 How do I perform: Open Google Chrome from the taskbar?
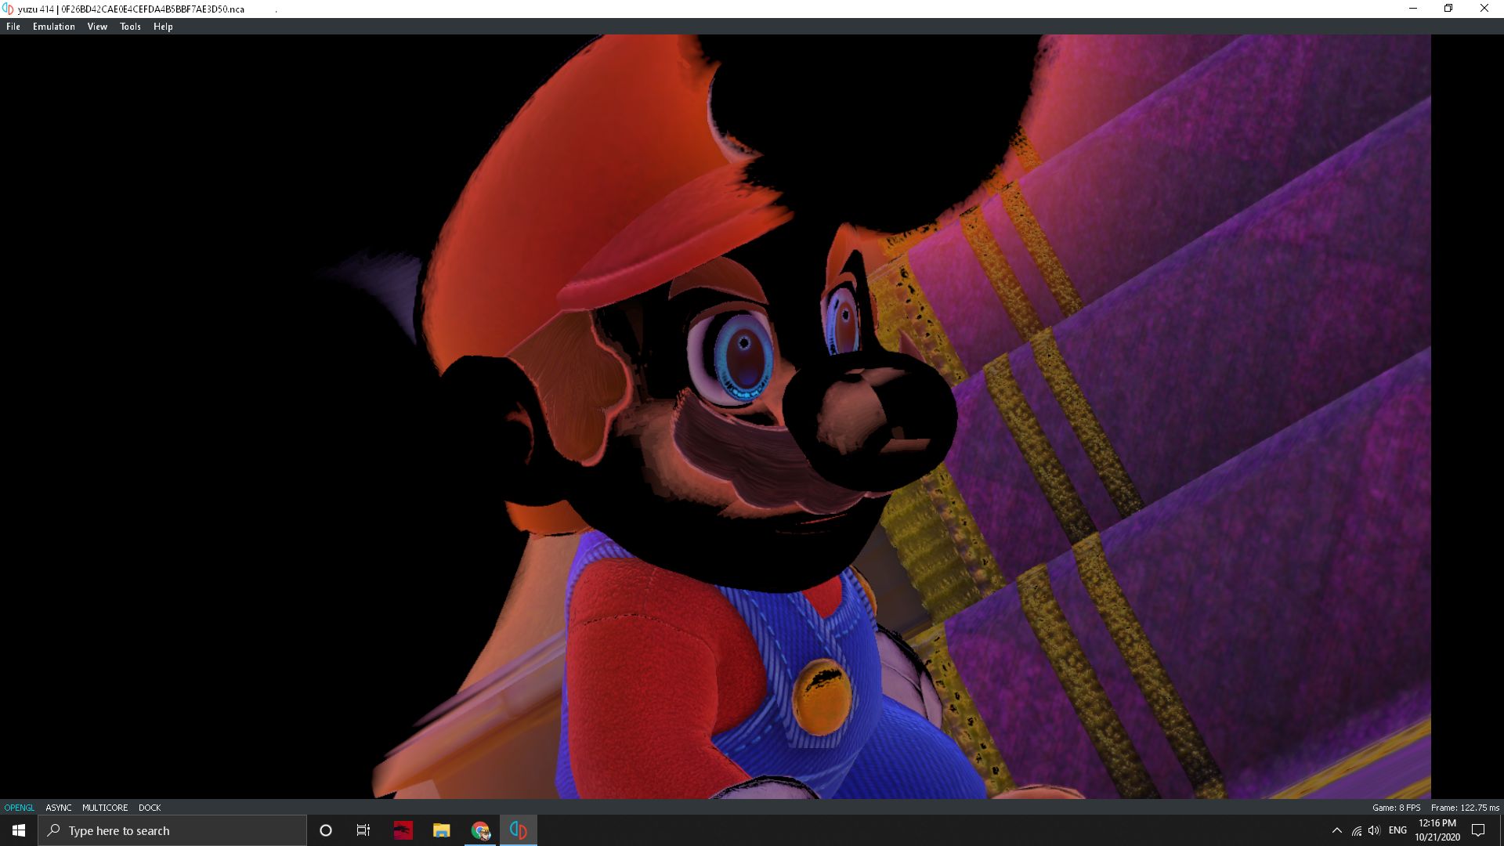(x=479, y=830)
